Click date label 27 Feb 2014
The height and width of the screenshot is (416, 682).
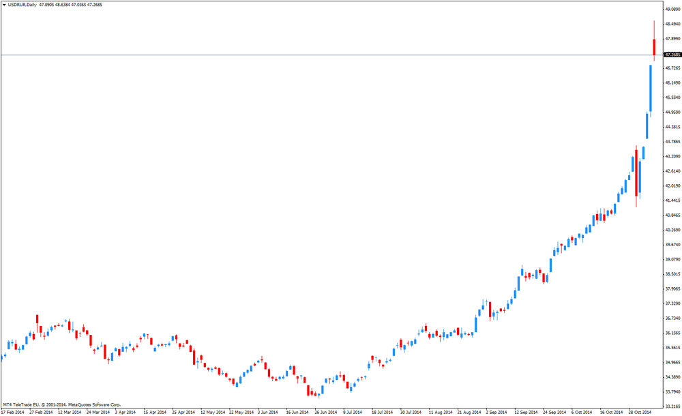tap(41, 412)
